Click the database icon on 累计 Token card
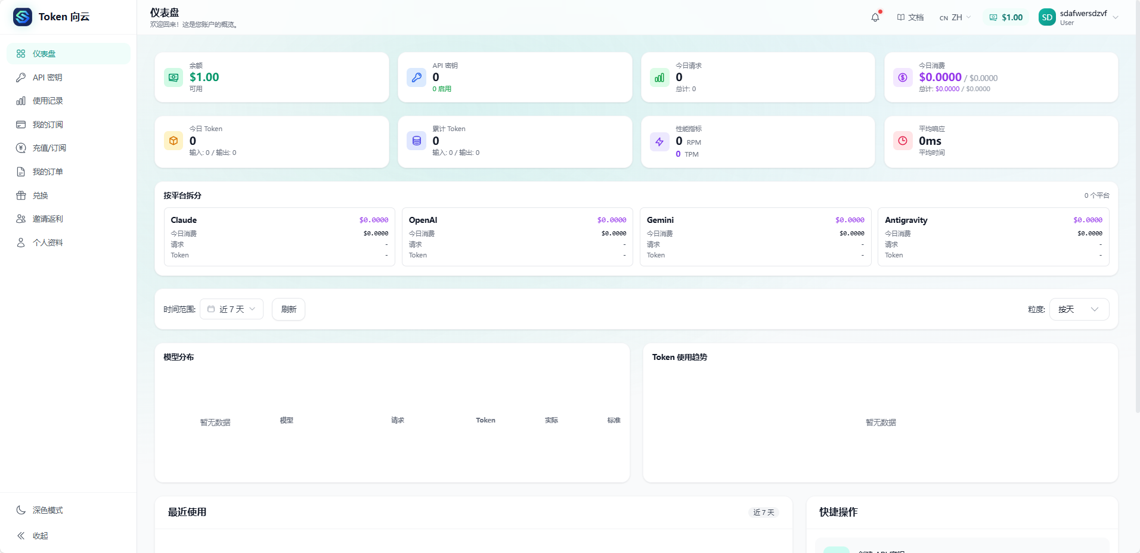This screenshot has width=1140, height=553. tap(417, 141)
